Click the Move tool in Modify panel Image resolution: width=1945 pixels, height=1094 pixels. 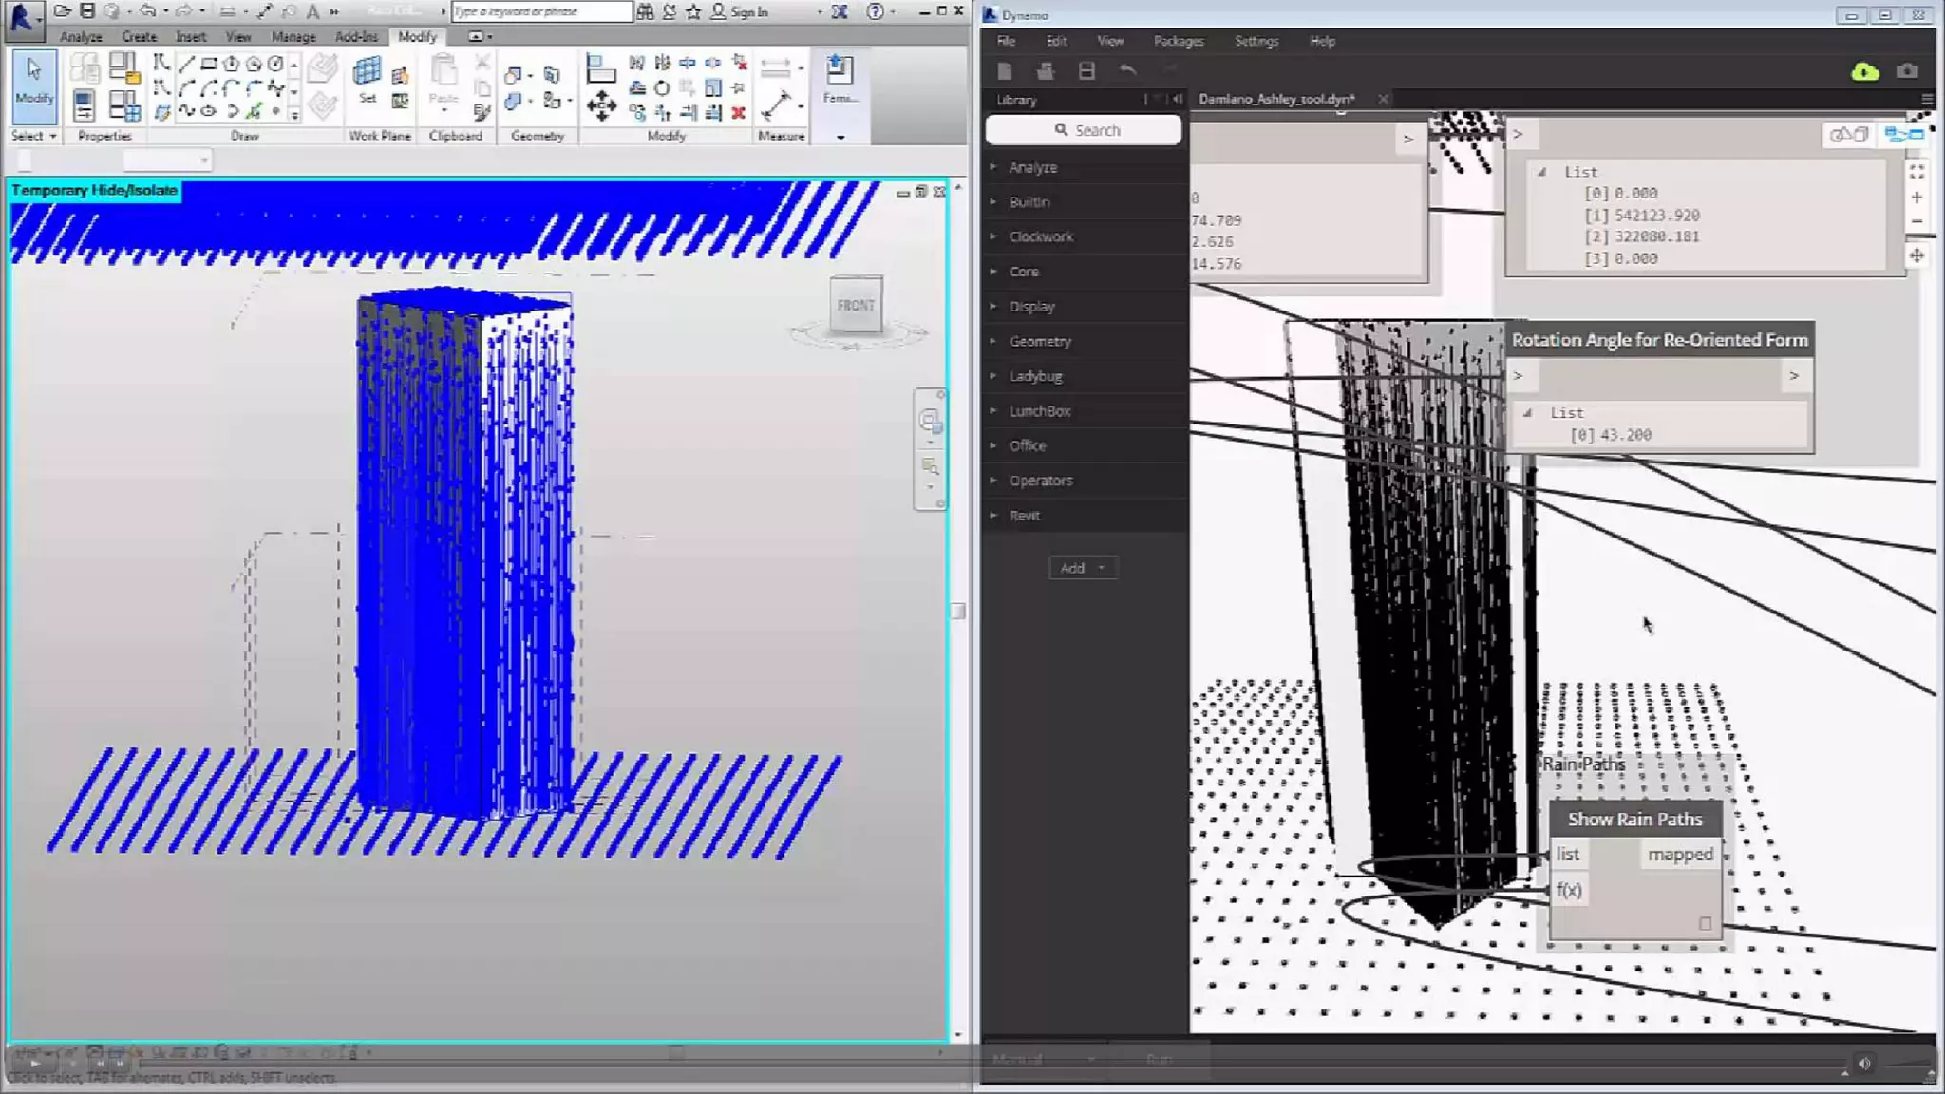pos(601,106)
